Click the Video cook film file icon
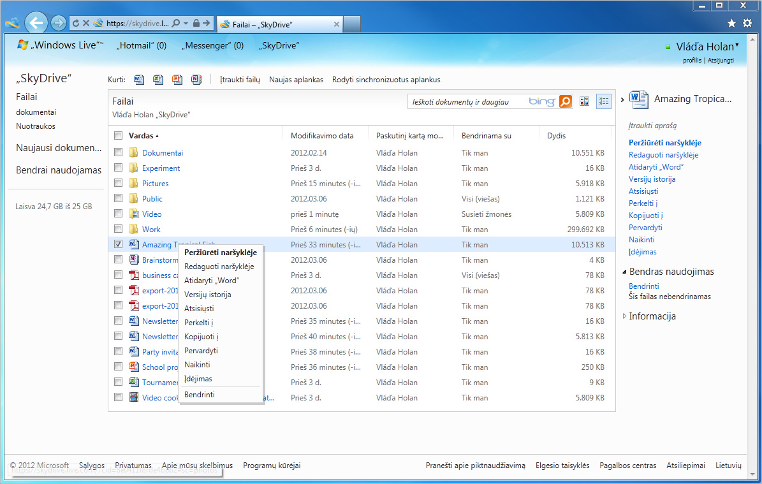The height and width of the screenshot is (484, 762). point(134,397)
